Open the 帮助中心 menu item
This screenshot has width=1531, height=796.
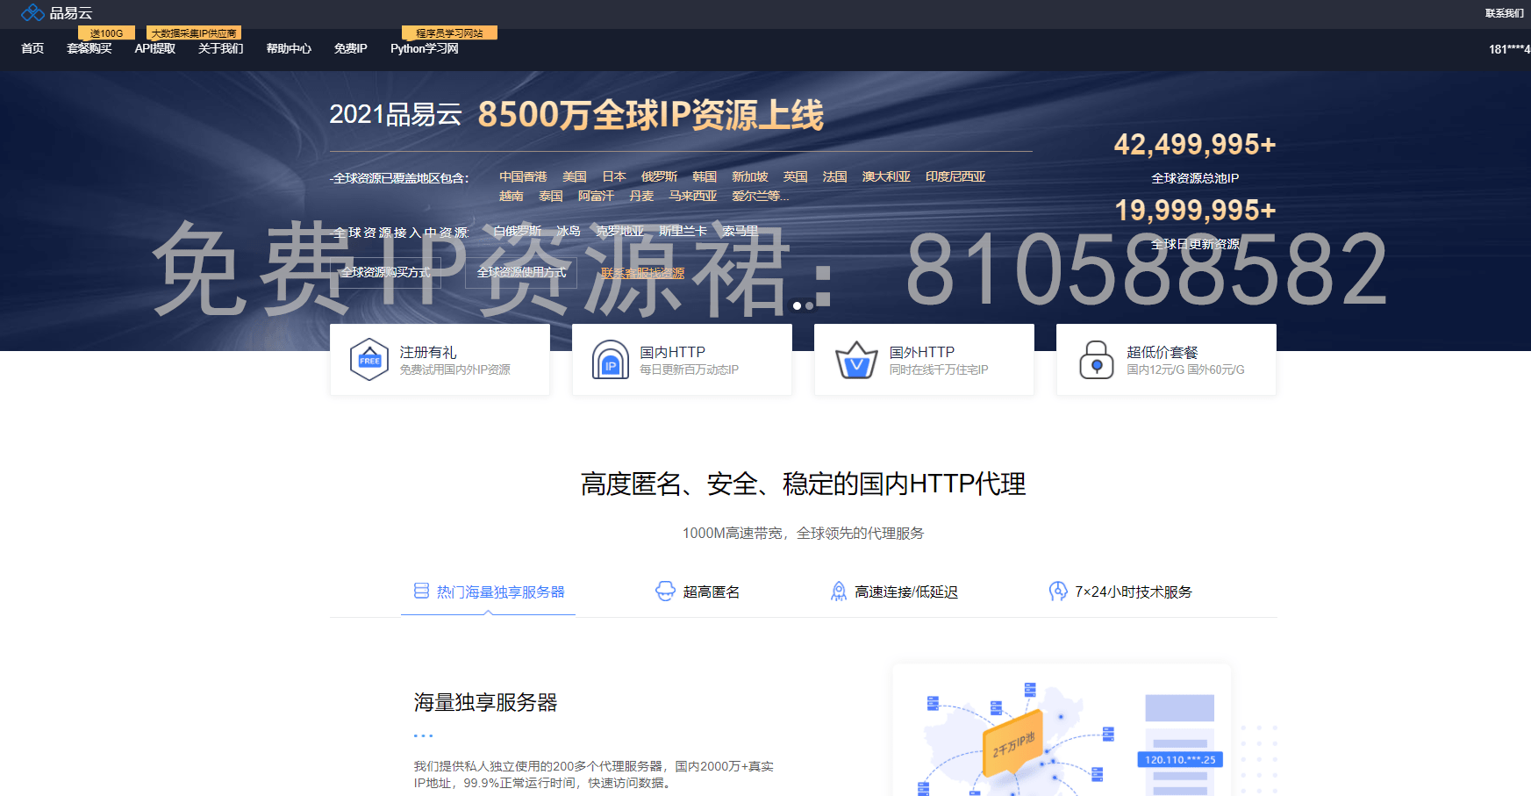coord(289,48)
